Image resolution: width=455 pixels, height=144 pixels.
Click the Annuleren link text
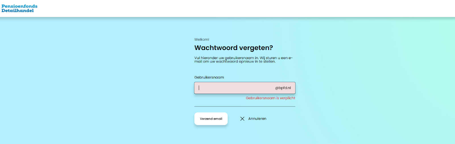[x=257, y=119]
